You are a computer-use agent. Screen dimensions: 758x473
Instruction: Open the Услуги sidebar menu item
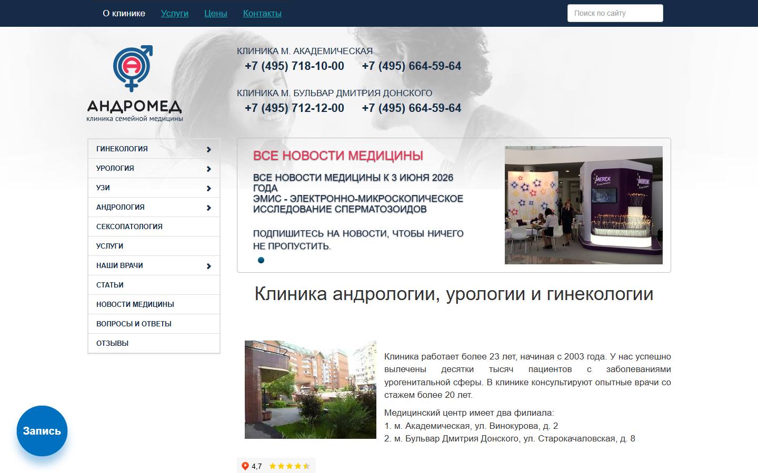[x=154, y=246]
